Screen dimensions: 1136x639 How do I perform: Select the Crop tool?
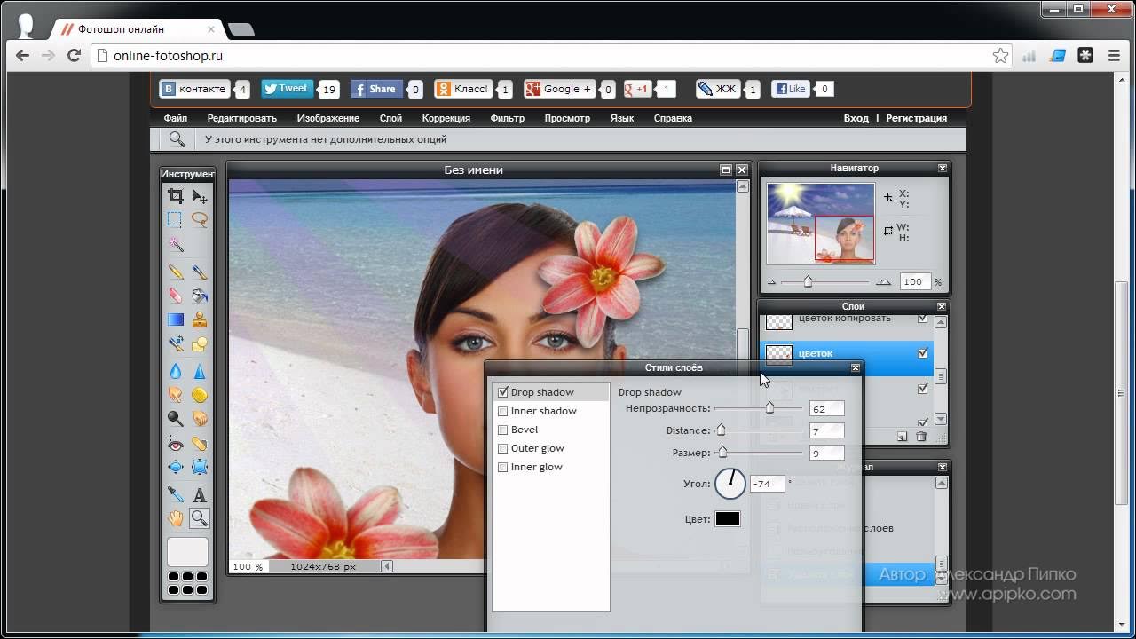[176, 196]
